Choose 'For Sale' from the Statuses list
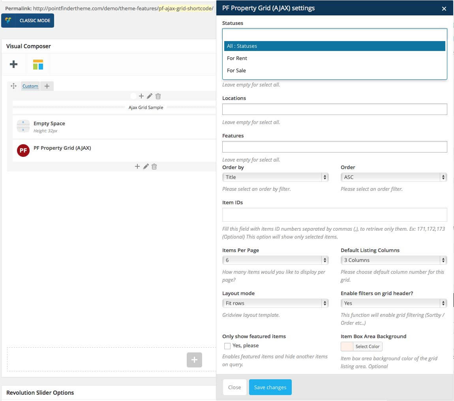454x401 pixels. (x=236, y=71)
